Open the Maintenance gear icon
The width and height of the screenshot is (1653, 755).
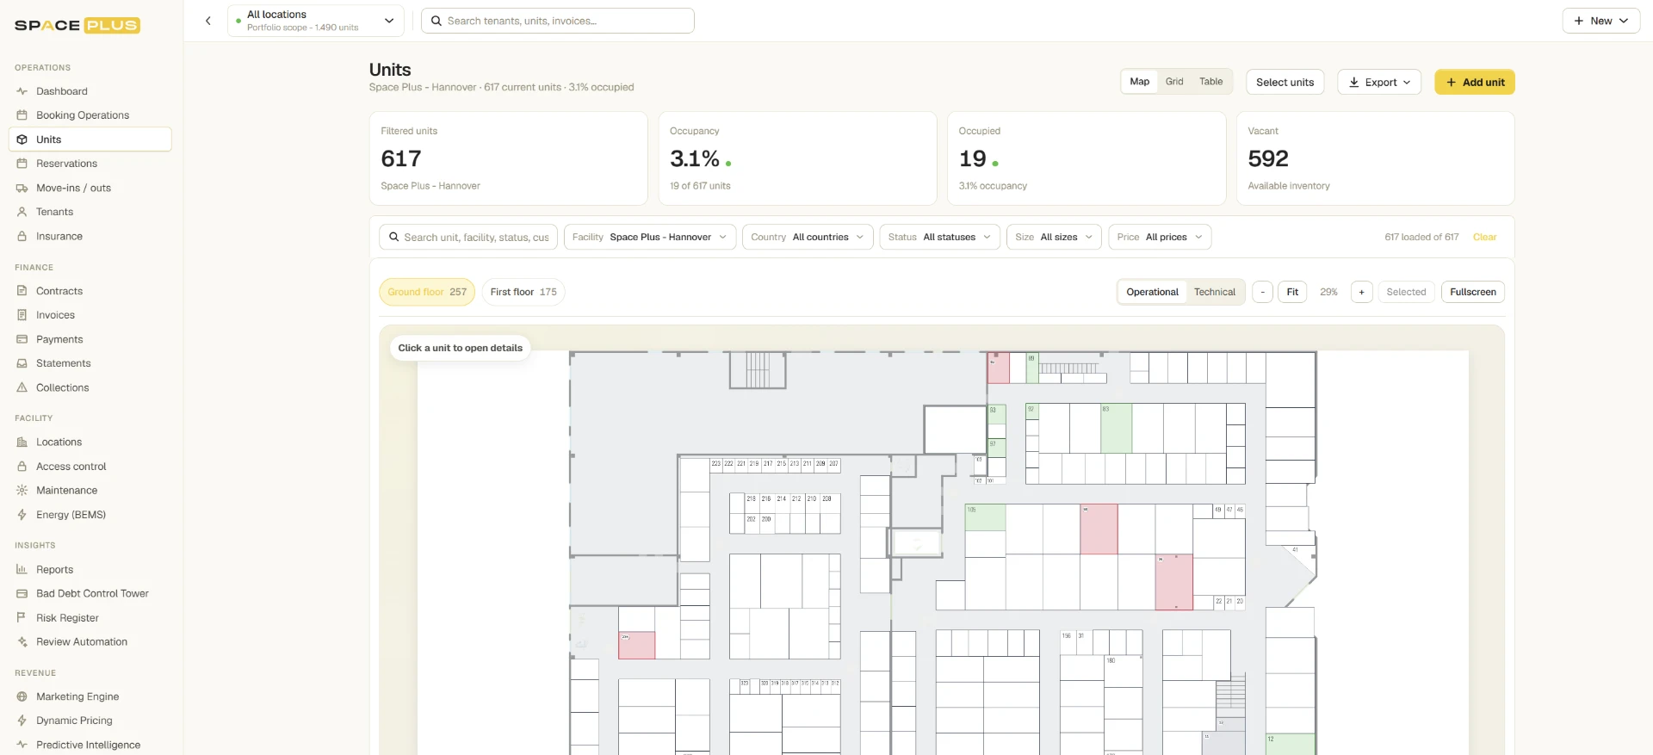click(22, 491)
